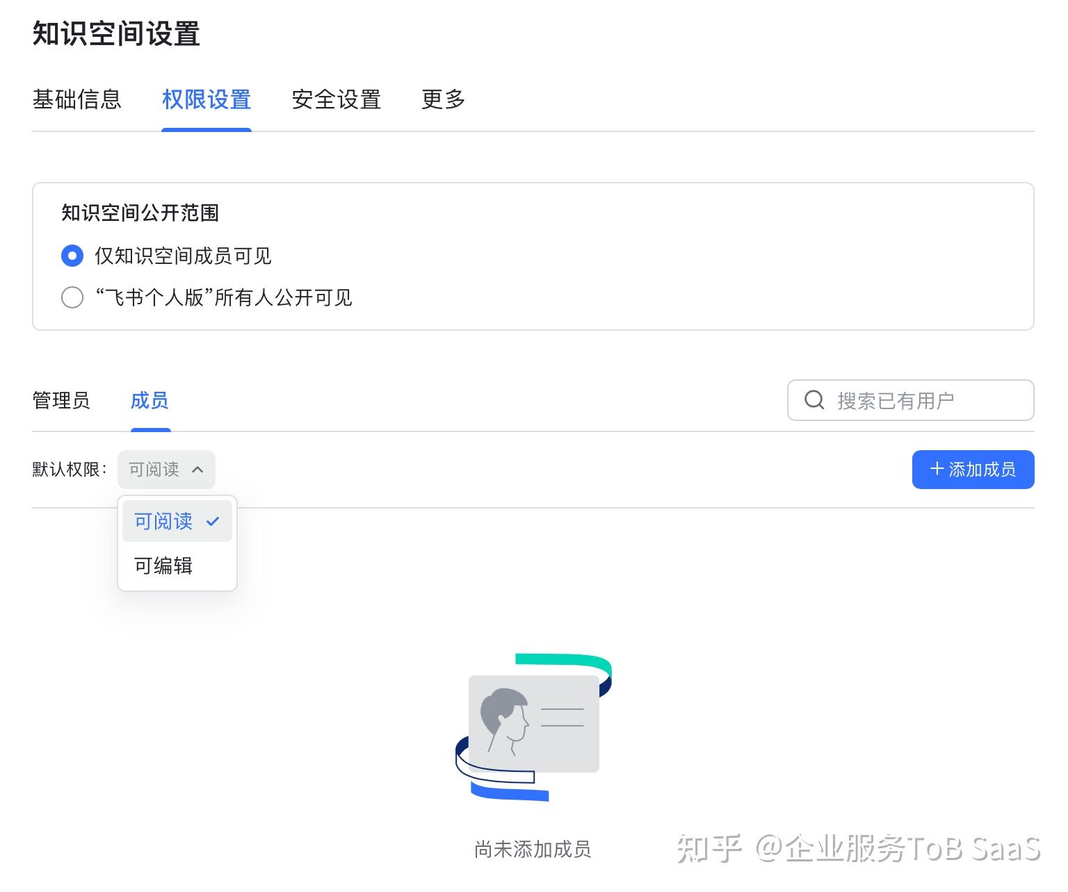Viewport: 1068px width, 892px height.
Task: Focus the 搜索已有用户 search field
Action: tap(918, 400)
